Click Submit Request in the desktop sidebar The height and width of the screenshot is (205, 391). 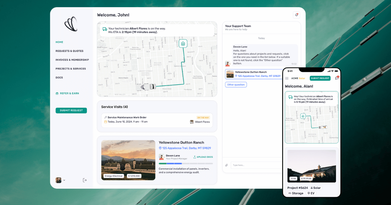pyautogui.click(x=71, y=110)
